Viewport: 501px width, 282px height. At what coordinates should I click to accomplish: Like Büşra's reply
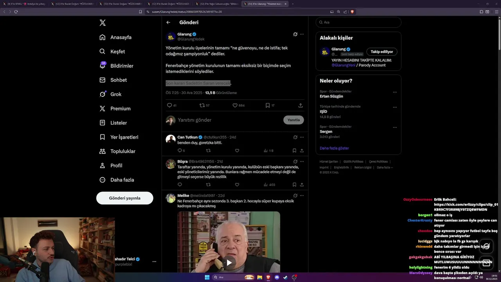click(237, 184)
